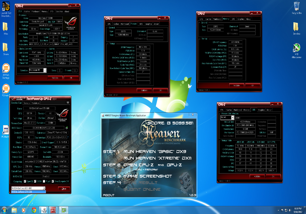The height and width of the screenshot is (214, 306).
Task: Open the Windows Start menu
Action: [4, 210]
